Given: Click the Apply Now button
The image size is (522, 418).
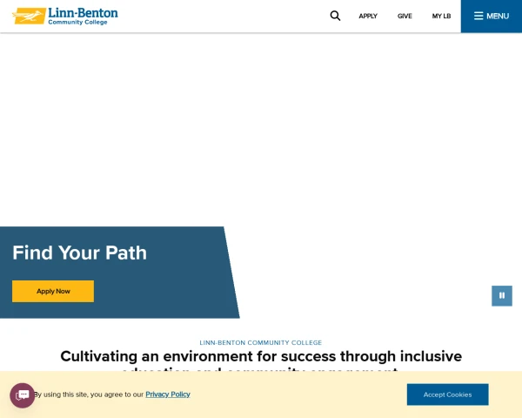Looking at the screenshot, I should 53,291.
